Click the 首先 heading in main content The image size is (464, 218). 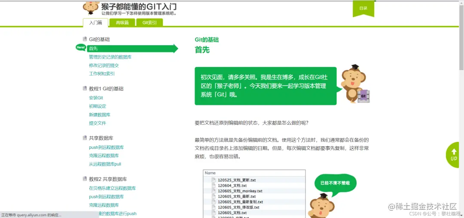(x=202, y=49)
